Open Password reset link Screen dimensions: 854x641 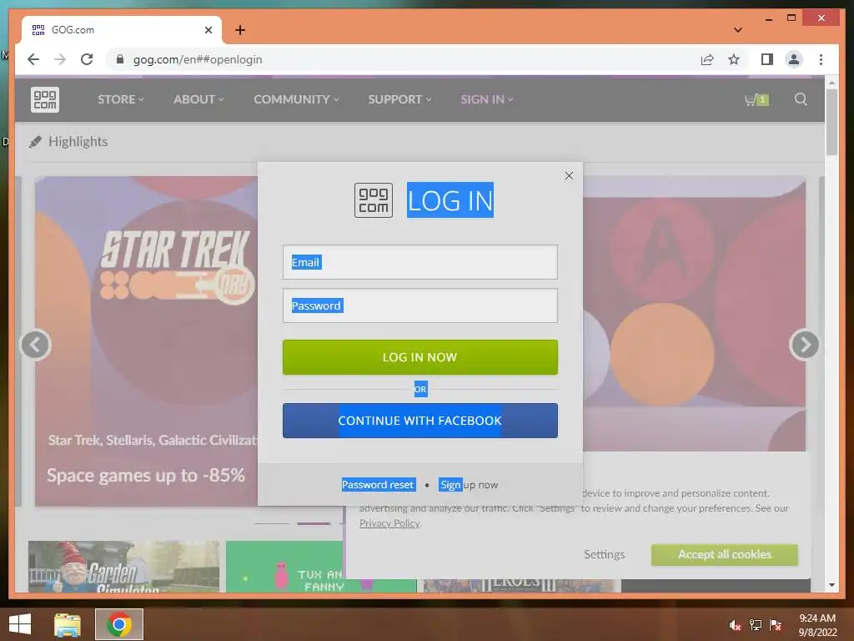[x=379, y=485]
